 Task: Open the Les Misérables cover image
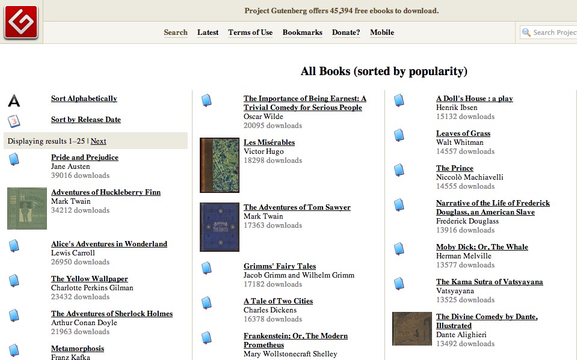click(219, 165)
